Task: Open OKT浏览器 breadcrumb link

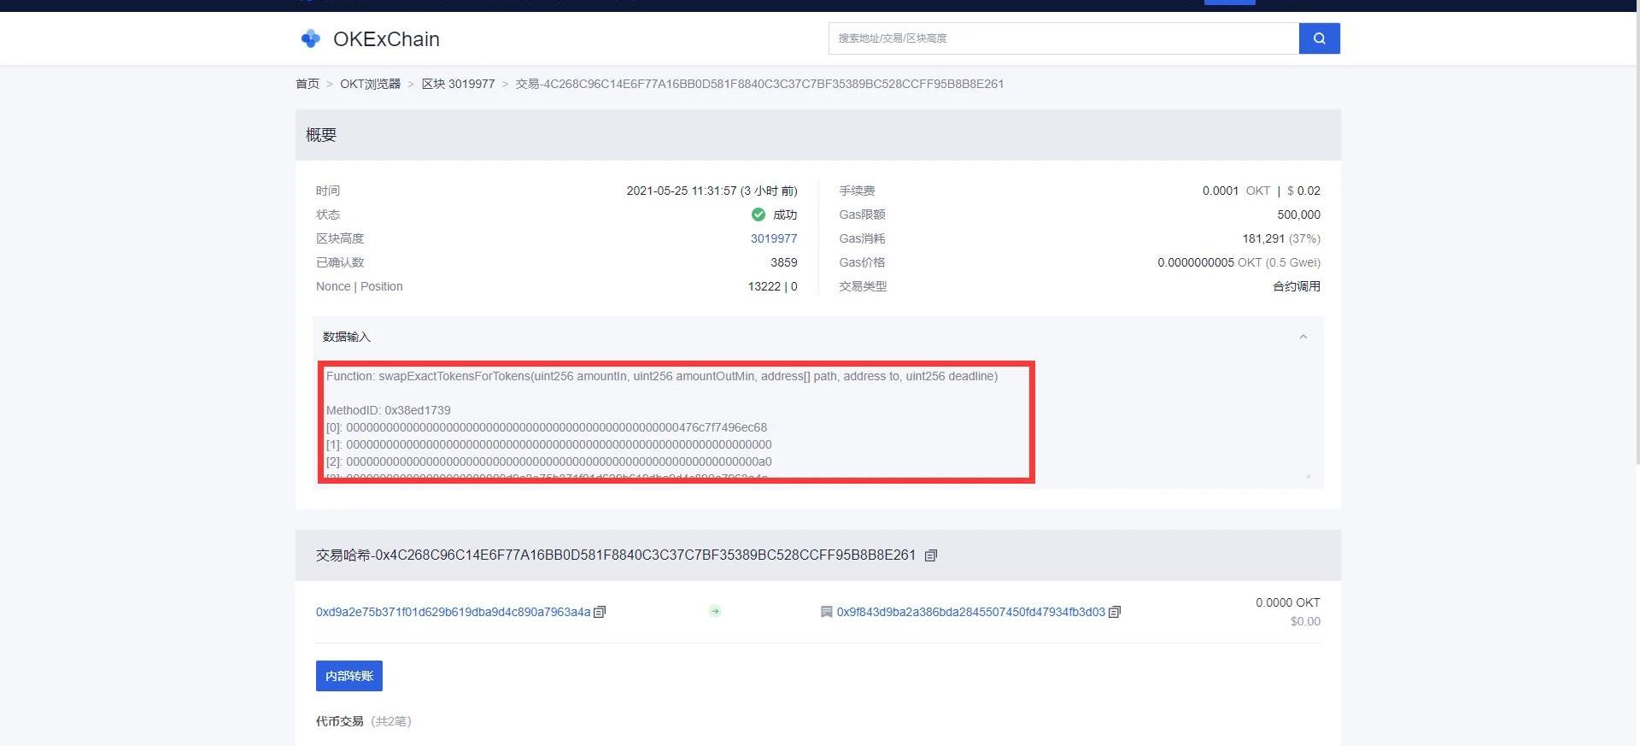Action: [370, 84]
